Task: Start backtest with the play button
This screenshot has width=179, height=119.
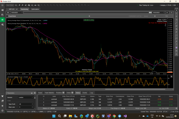Action: pyautogui.click(x=167, y=13)
